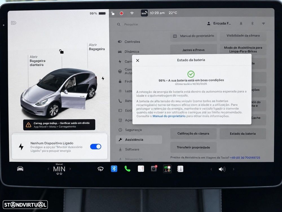The image size is (282, 212).
Task: Open rear trunk via Abrir Bagageira
Action: pyautogui.click(x=97, y=47)
